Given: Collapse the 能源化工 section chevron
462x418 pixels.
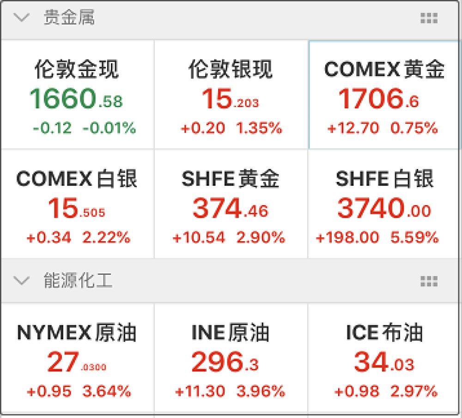Looking at the screenshot, I should click(22, 280).
